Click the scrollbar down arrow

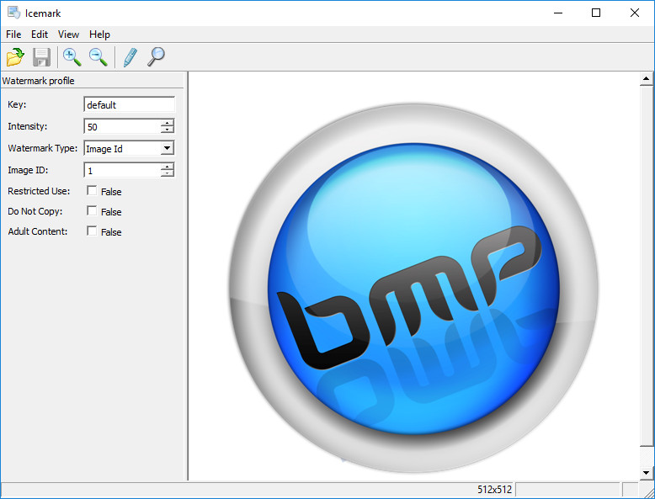coord(646,473)
